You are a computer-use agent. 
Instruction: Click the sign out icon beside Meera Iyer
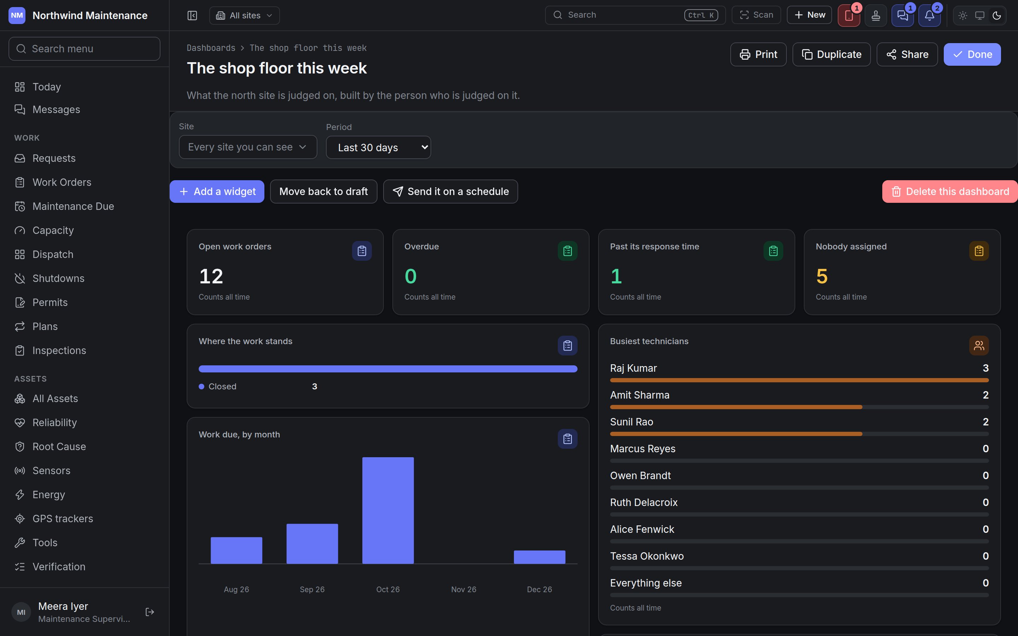tap(149, 612)
